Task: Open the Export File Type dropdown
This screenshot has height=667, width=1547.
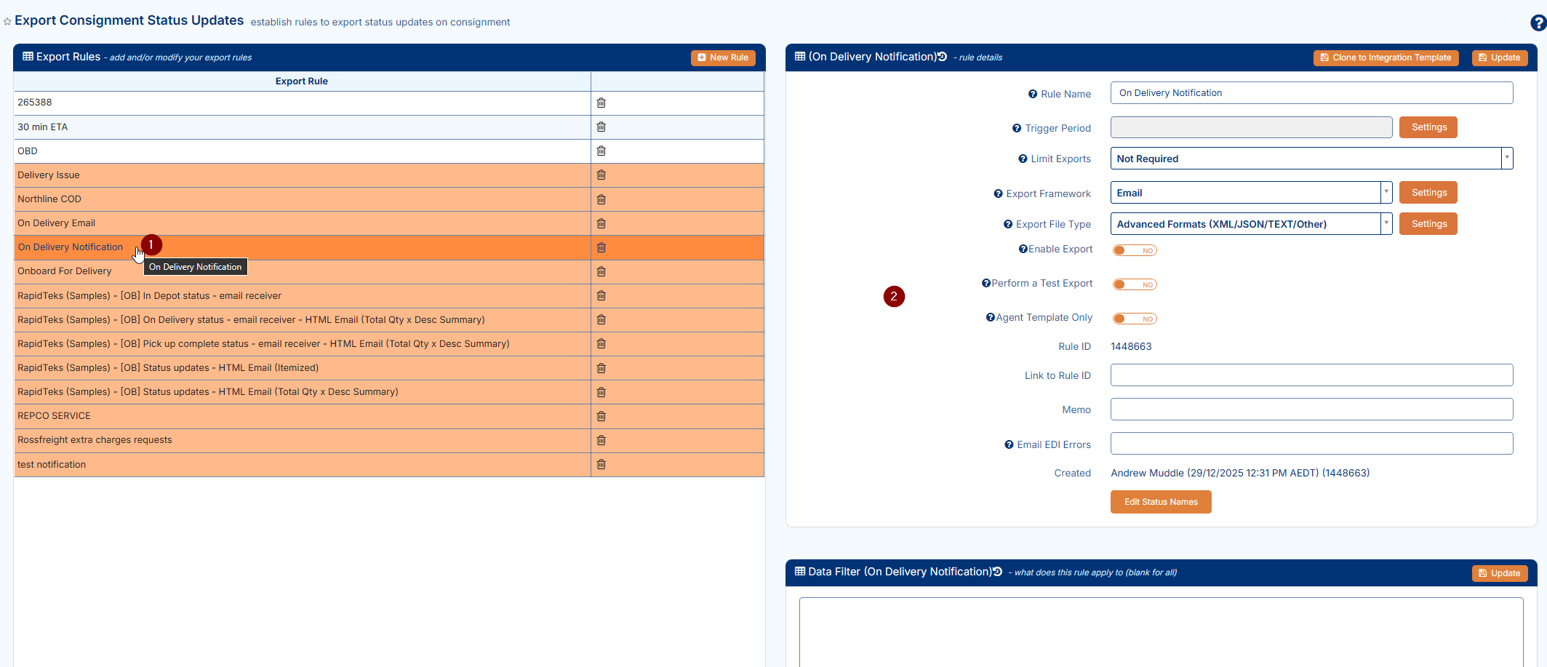Action: coord(1386,224)
